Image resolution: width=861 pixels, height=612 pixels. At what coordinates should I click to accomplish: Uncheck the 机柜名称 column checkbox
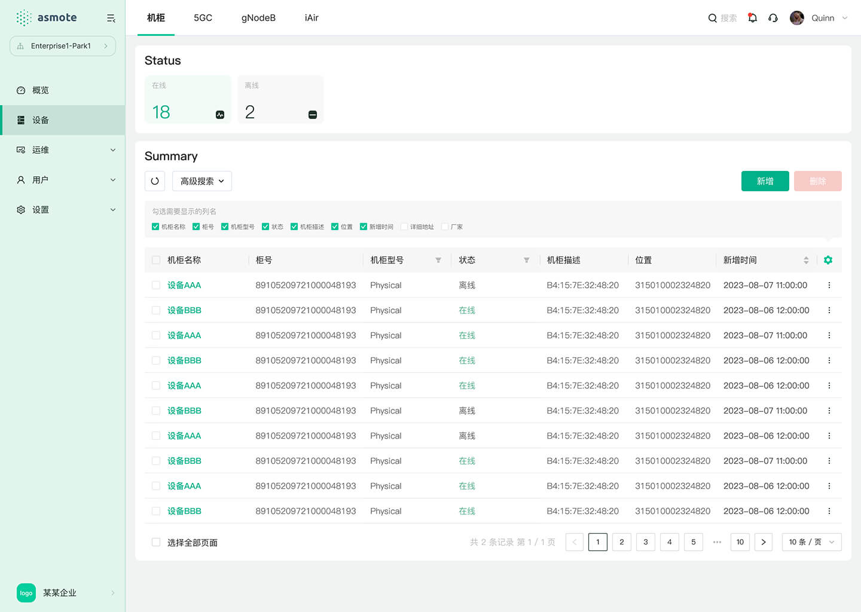(x=155, y=227)
